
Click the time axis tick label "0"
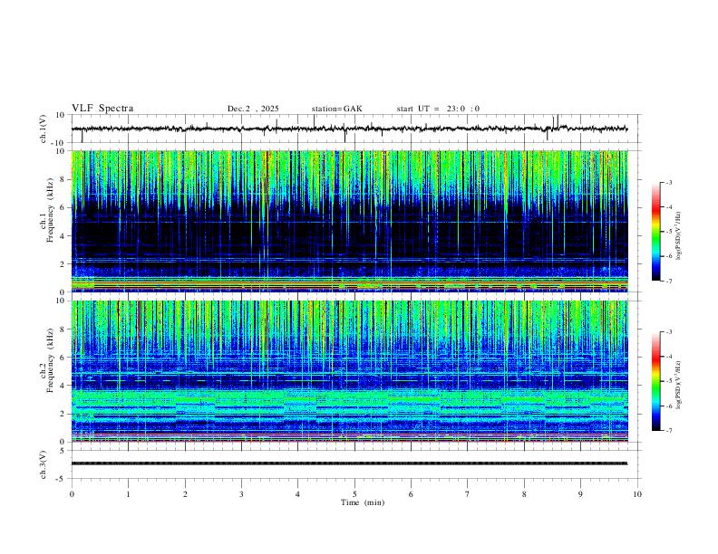coord(72,494)
